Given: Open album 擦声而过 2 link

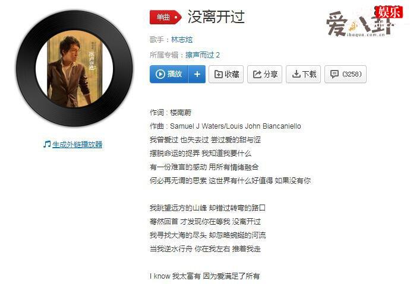Looking at the screenshot, I should point(203,55).
